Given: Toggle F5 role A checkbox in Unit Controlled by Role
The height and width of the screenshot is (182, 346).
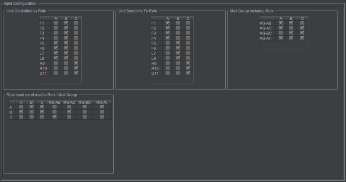Looking at the screenshot, I should [x=56, y=43].
